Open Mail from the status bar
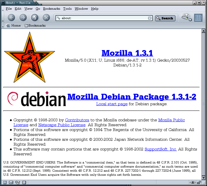 [11, 182]
